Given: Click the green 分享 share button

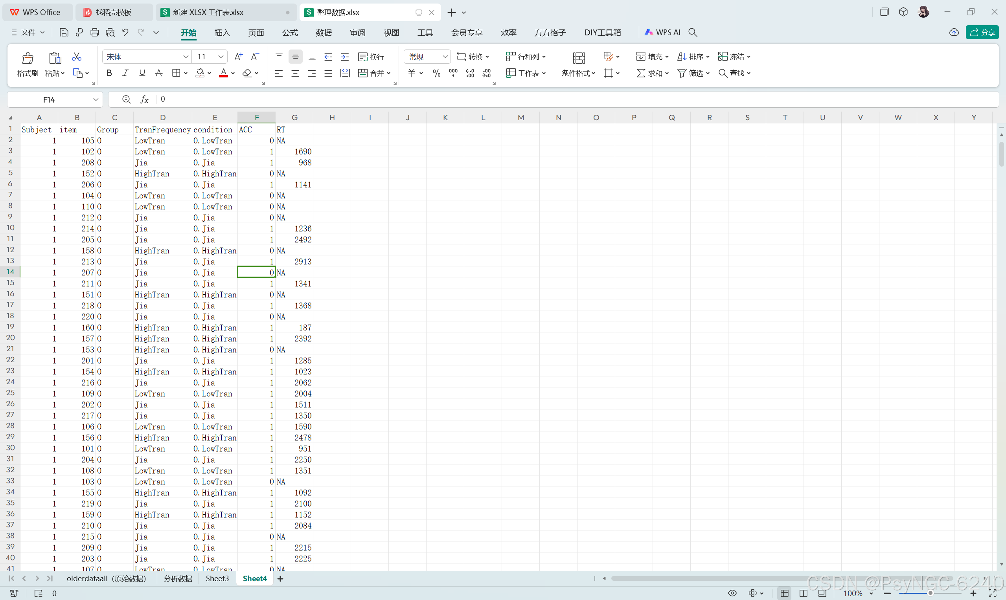Looking at the screenshot, I should (x=982, y=32).
